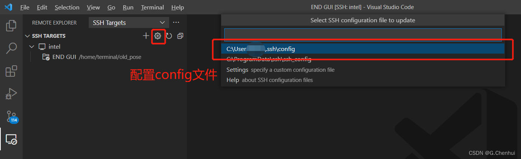Select C:\ProgramData\ssh\ssh_config option
This screenshot has width=521, height=159.
click(x=363, y=59)
